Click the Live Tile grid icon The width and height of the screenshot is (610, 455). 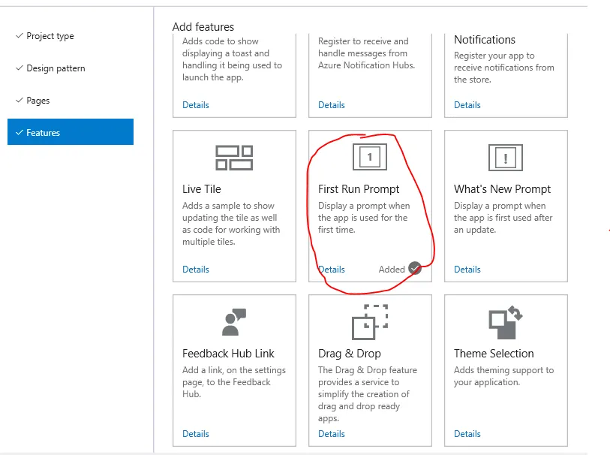click(234, 158)
